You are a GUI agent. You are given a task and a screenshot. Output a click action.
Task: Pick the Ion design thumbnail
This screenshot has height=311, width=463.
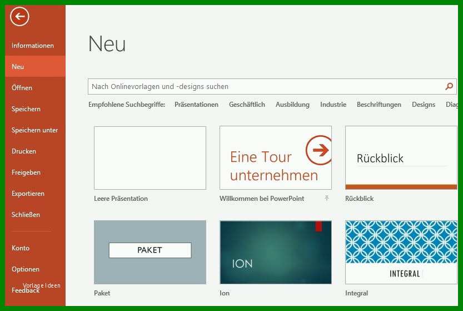[276, 252]
